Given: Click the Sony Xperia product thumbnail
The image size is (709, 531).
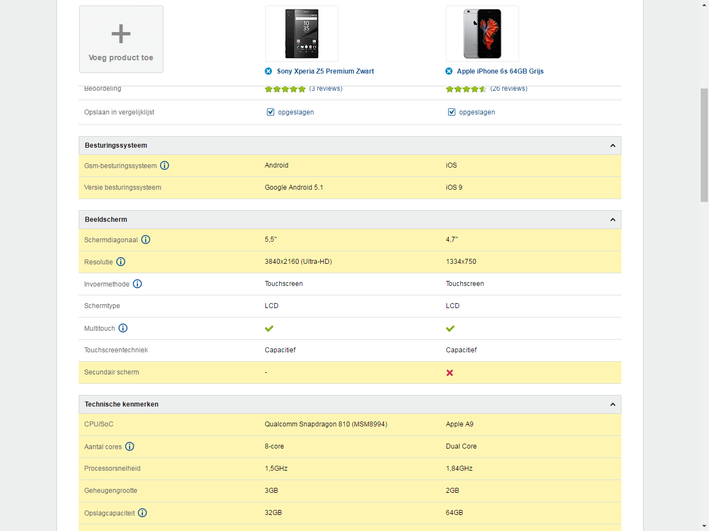Looking at the screenshot, I should (302, 34).
